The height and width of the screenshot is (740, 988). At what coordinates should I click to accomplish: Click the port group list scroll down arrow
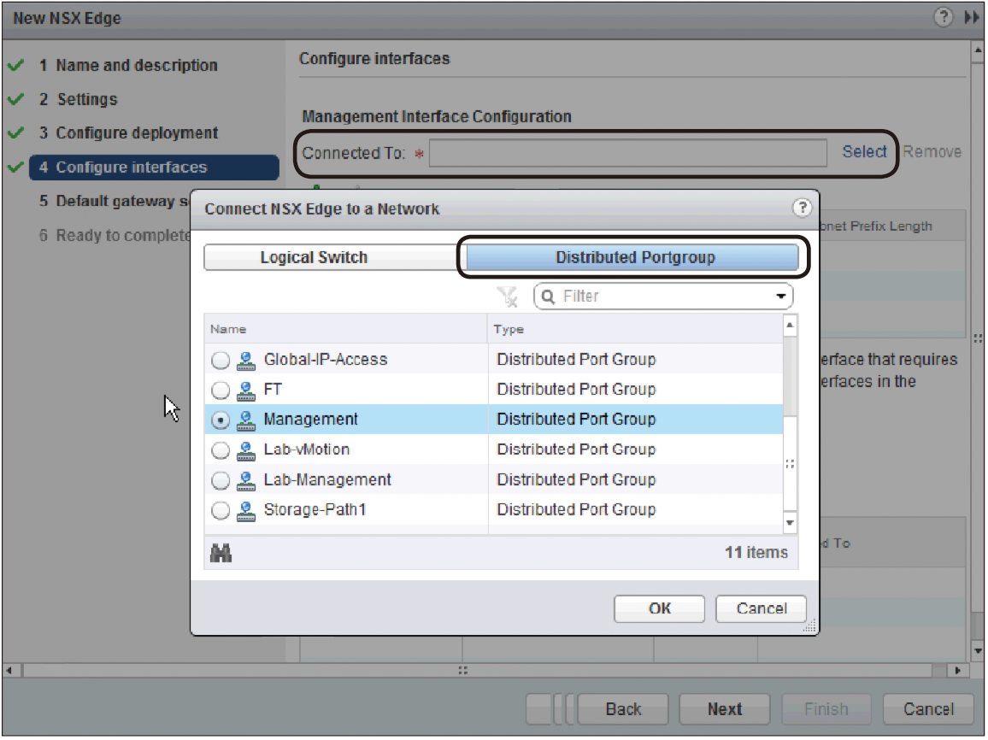click(x=790, y=523)
